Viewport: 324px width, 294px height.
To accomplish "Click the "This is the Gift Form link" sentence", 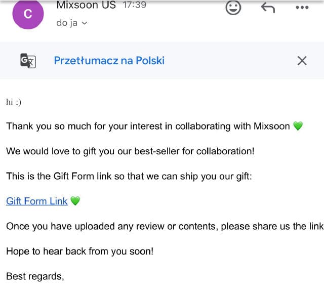I will (x=129, y=176).
